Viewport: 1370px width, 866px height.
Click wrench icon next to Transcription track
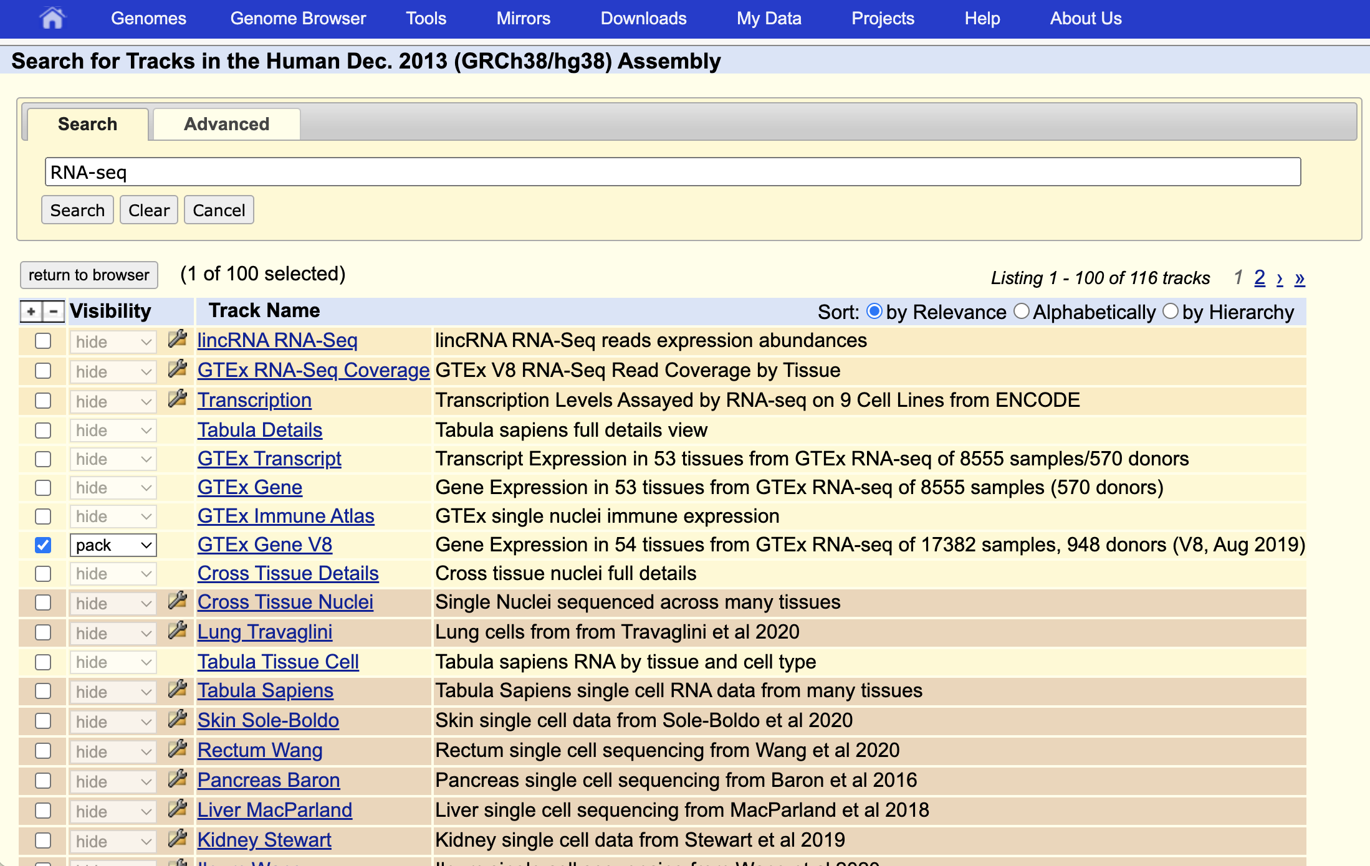click(178, 399)
